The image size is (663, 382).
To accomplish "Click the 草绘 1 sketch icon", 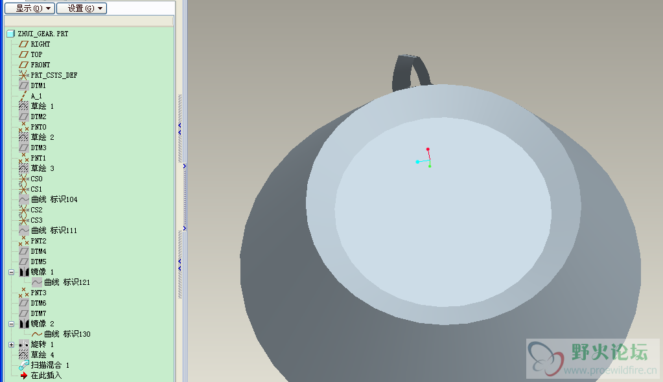I will click(24, 106).
